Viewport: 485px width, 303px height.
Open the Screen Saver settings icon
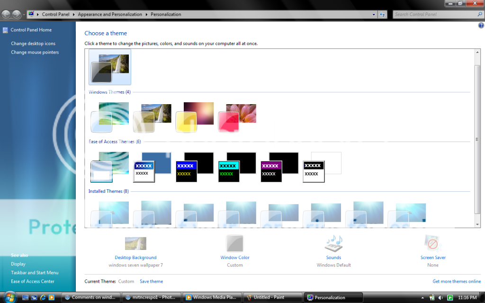[432, 243]
